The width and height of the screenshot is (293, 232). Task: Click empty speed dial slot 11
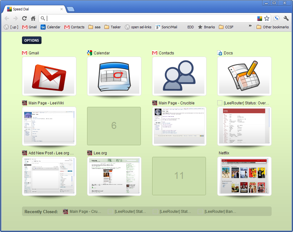click(x=179, y=176)
